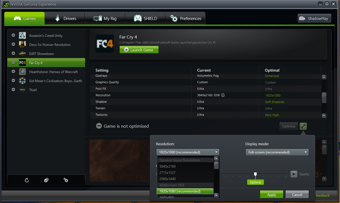Click the Godrays current value Volumetric Fog
This screenshot has height=203, width=340.
(x=208, y=76)
